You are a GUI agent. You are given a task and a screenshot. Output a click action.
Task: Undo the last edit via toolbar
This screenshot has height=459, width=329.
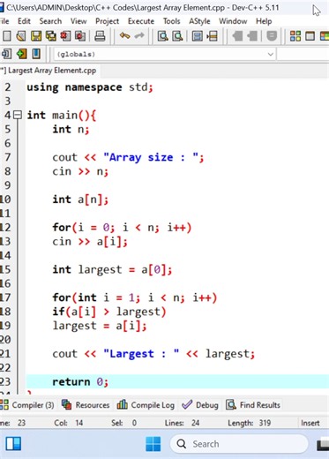[124, 36]
